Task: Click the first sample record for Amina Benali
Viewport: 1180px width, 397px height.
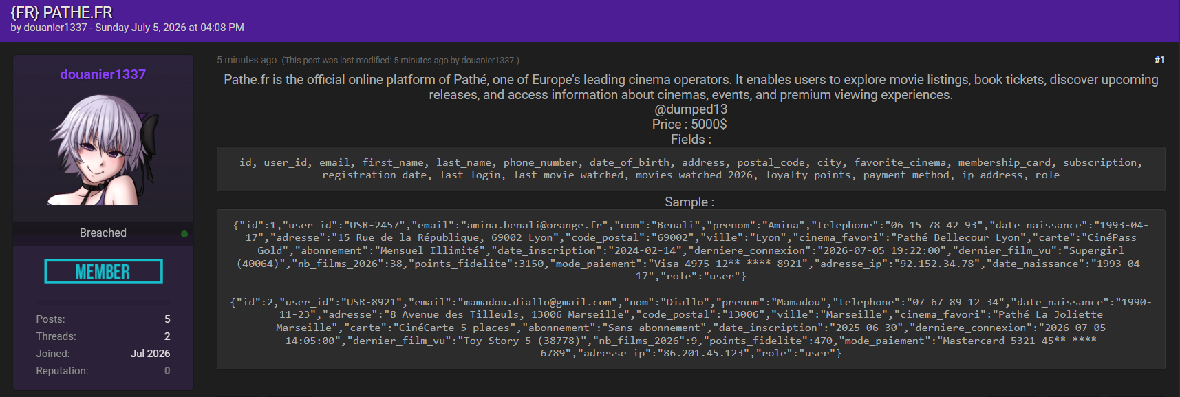Action: click(691, 250)
